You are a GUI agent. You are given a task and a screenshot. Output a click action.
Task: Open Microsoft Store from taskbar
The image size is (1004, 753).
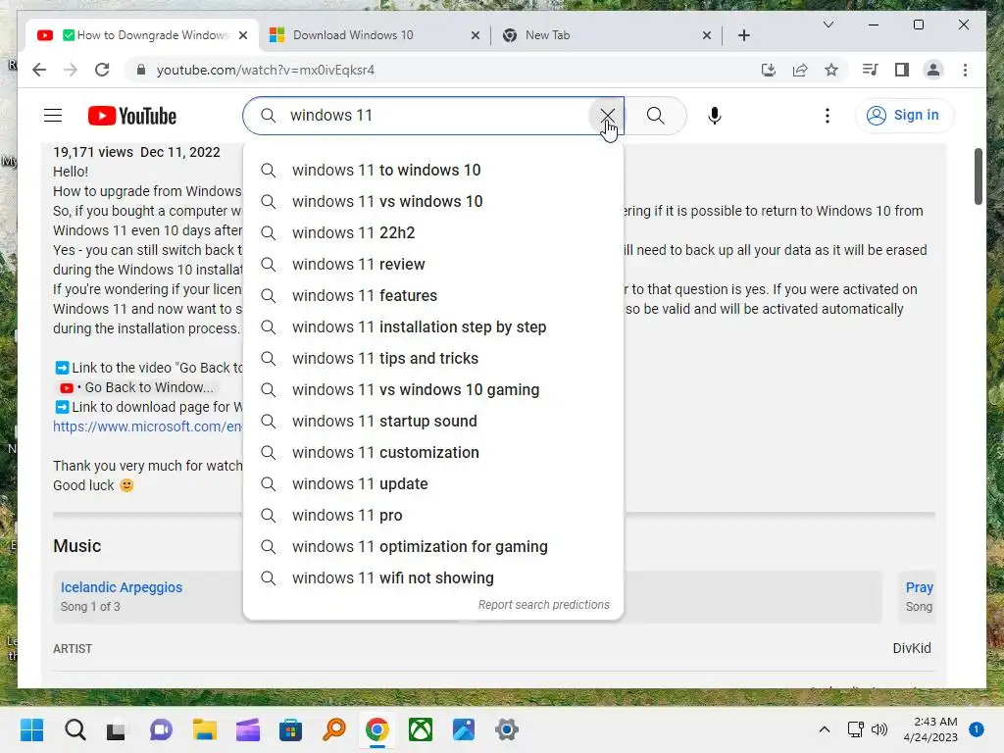click(290, 729)
